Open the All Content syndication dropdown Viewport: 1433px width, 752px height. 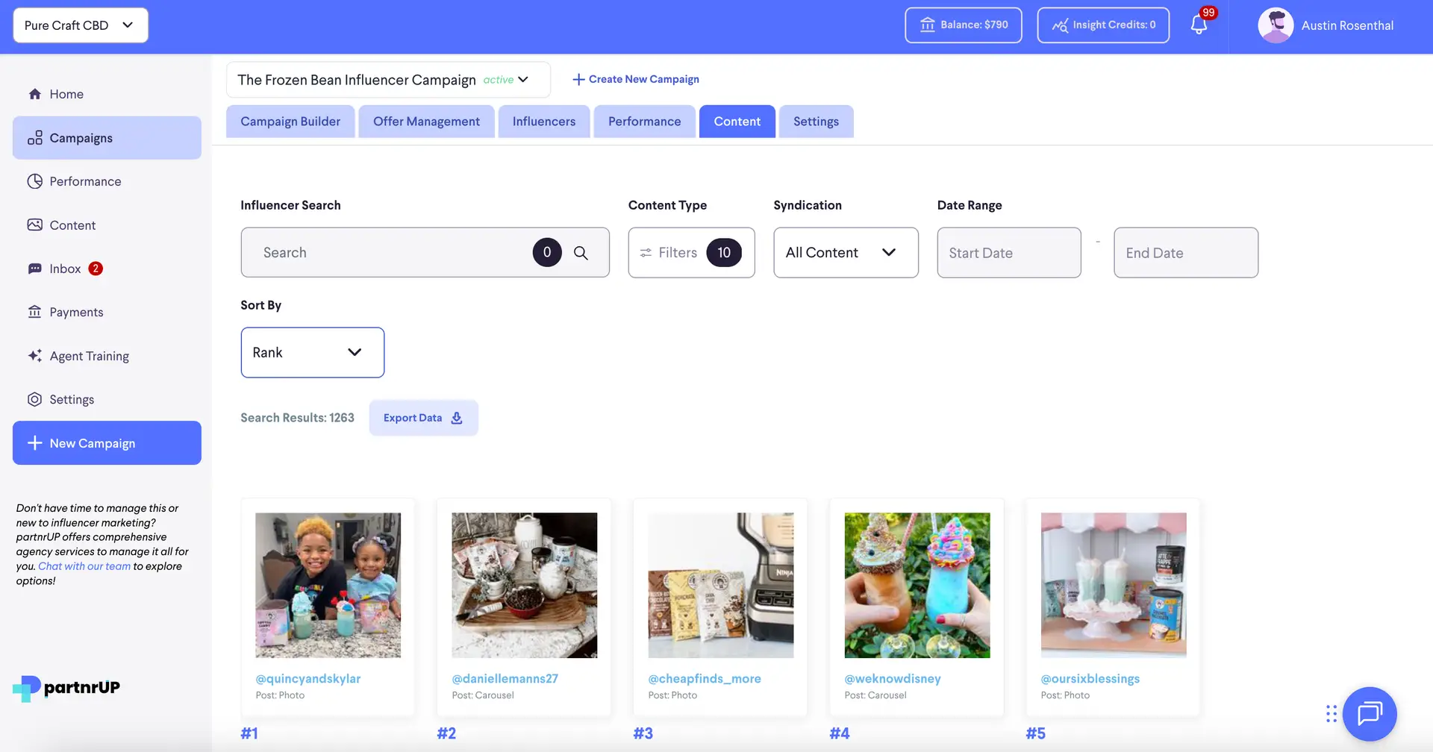pos(845,252)
